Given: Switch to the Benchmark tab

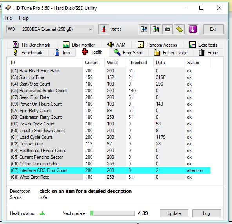Looking at the screenshot, I should click(x=28, y=53).
